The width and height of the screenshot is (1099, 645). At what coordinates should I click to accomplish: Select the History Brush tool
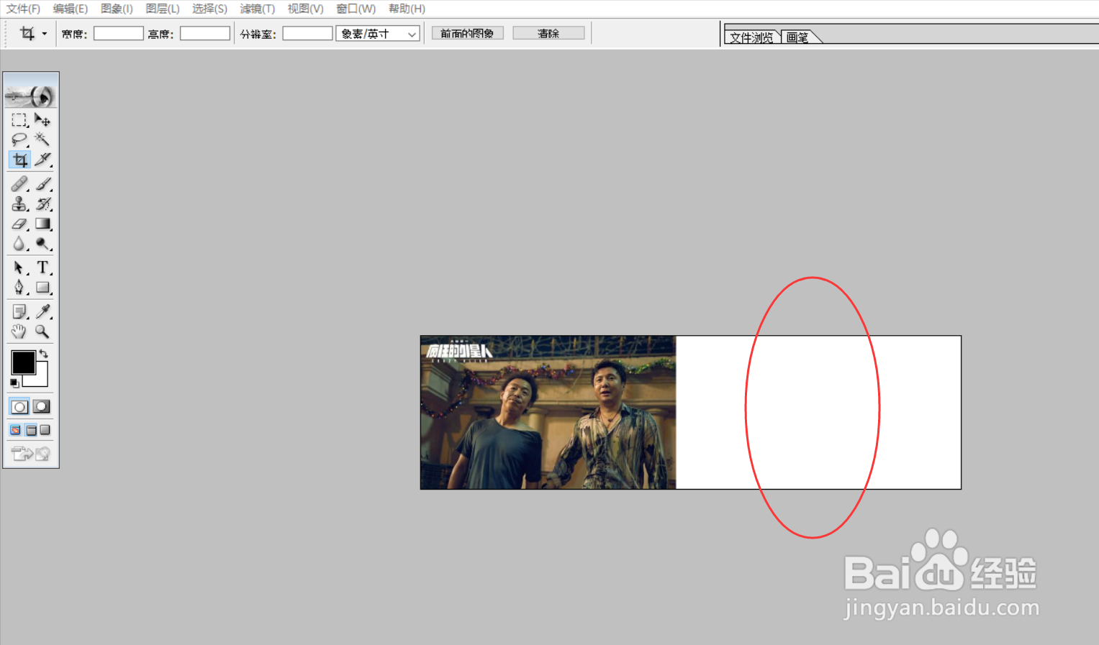pyautogui.click(x=42, y=204)
